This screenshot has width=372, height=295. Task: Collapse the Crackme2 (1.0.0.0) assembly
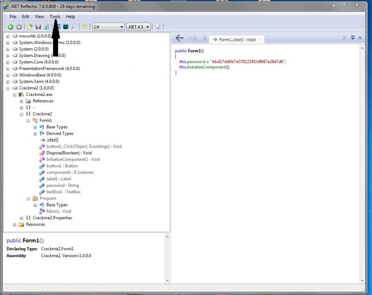(x=7, y=88)
